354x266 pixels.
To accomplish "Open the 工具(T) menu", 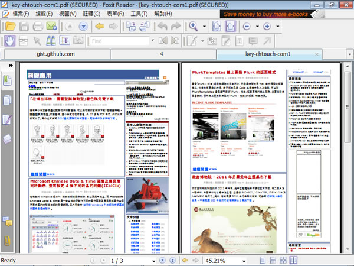I will tap(139, 14).
